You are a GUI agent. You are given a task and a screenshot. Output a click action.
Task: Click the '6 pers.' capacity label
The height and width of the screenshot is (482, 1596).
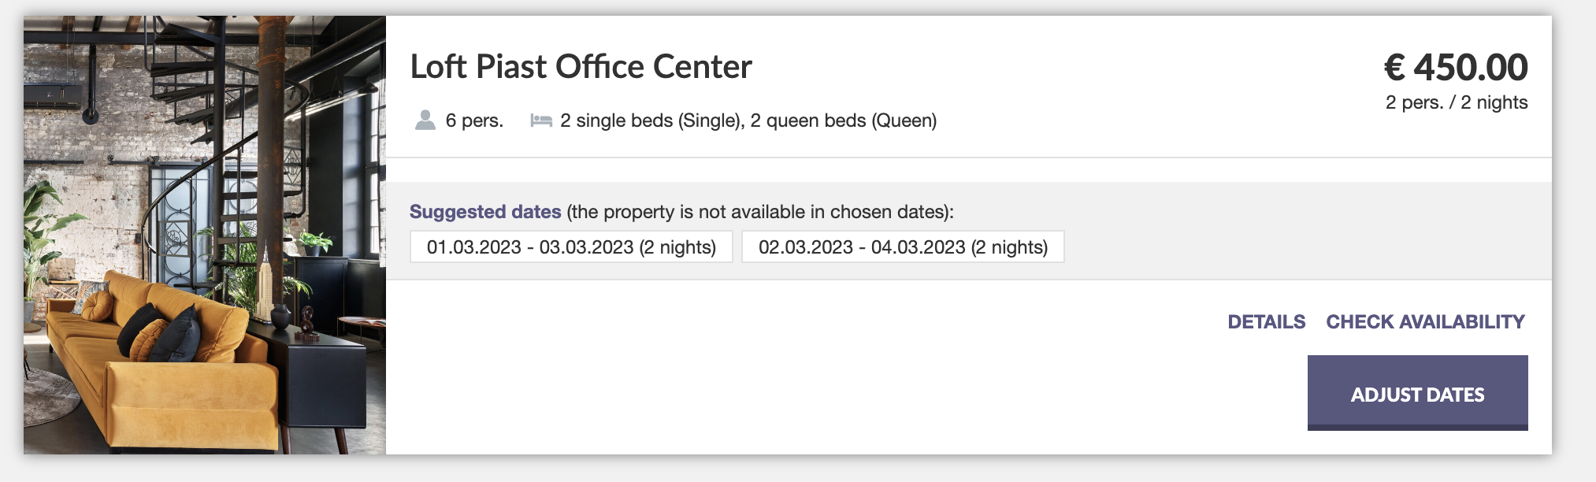[x=474, y=120]
